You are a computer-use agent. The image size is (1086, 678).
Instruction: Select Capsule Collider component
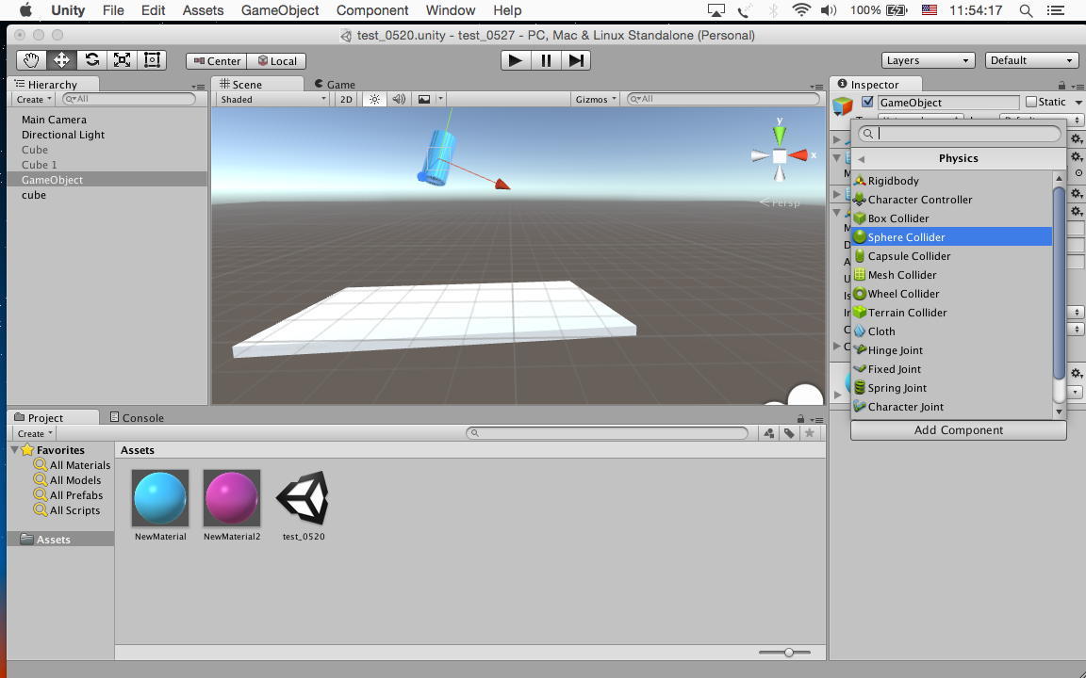click(951, 255)
